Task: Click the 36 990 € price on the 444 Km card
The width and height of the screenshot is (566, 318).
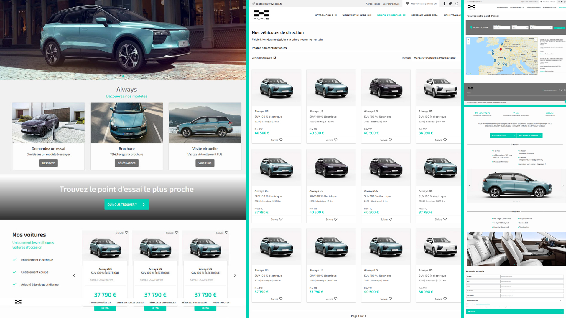Action: pos(426,133)
